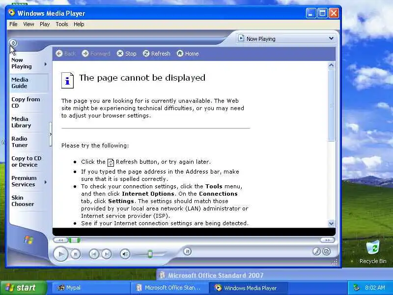
Task: Open the File menu
Action: (x=13, y=24)
